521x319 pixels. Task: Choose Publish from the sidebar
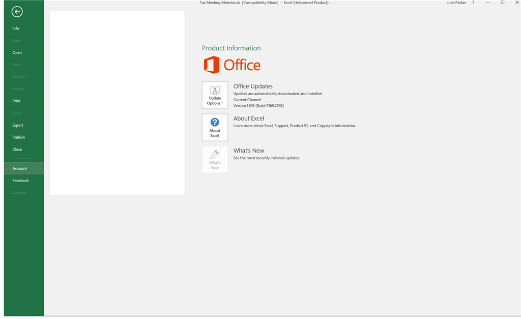[x=24, y=137]
